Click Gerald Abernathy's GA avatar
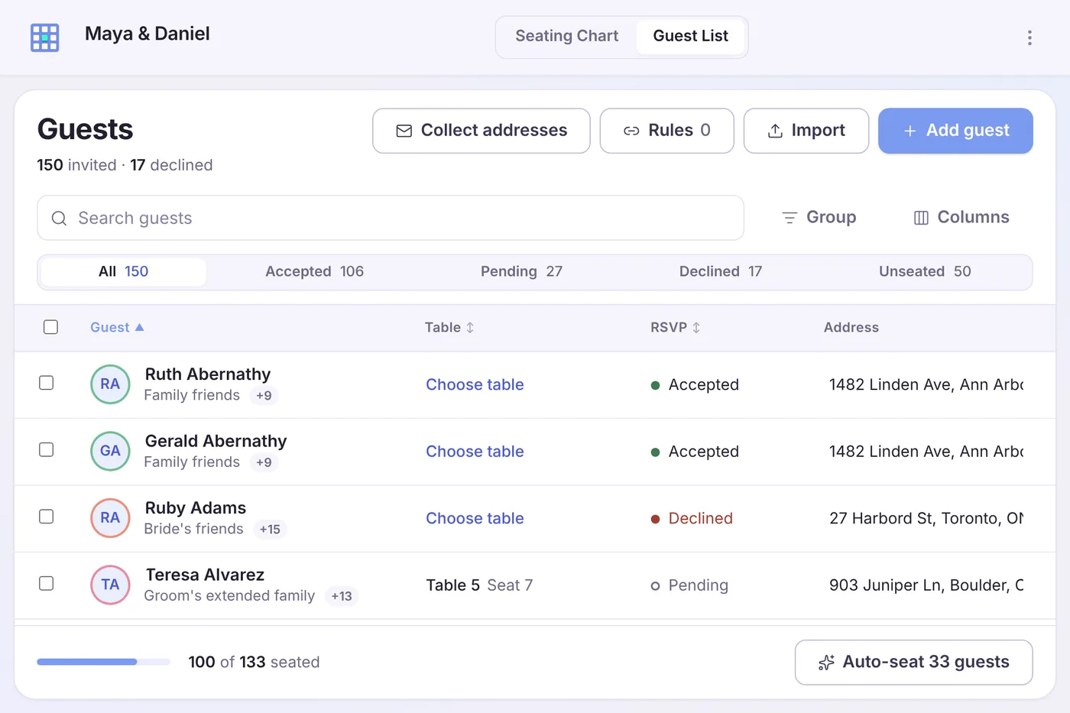Viewport: 1070px width, 713px height. pos(110,451)
